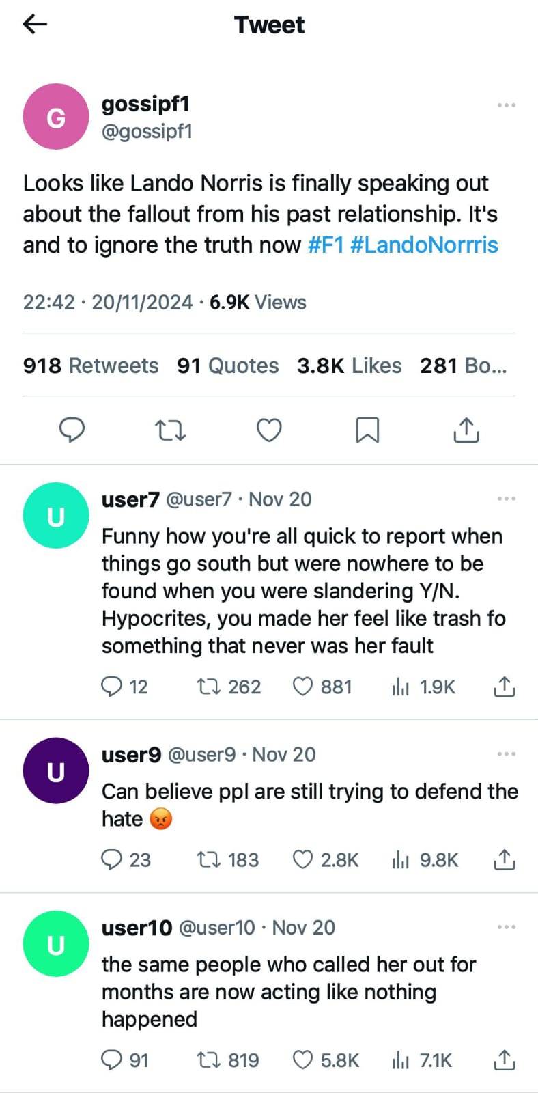Open the #LandoNorrris hashtag link
538x1093 pixels.
pos(424,245)
